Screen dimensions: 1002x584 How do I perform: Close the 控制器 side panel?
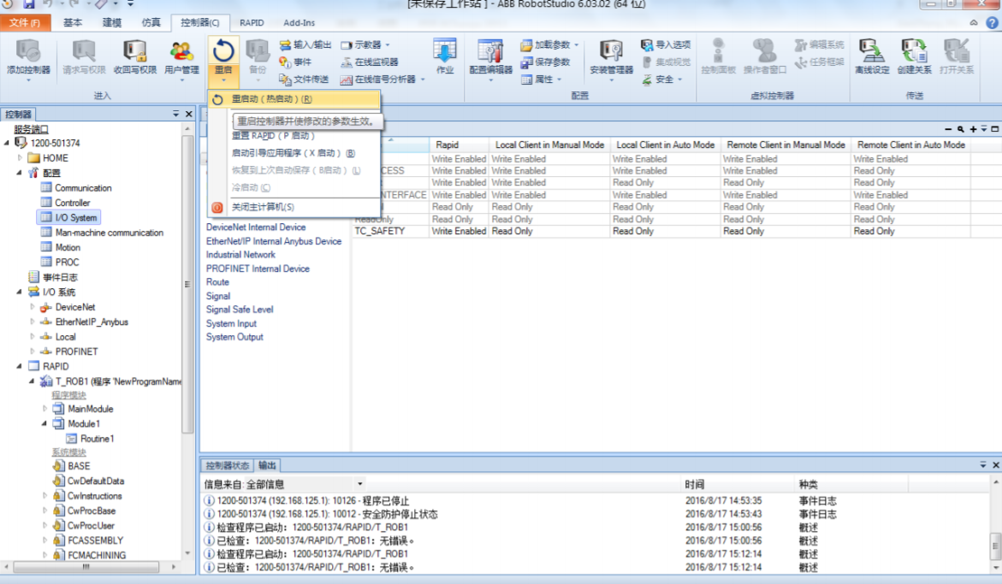click(x=188, y=114)
